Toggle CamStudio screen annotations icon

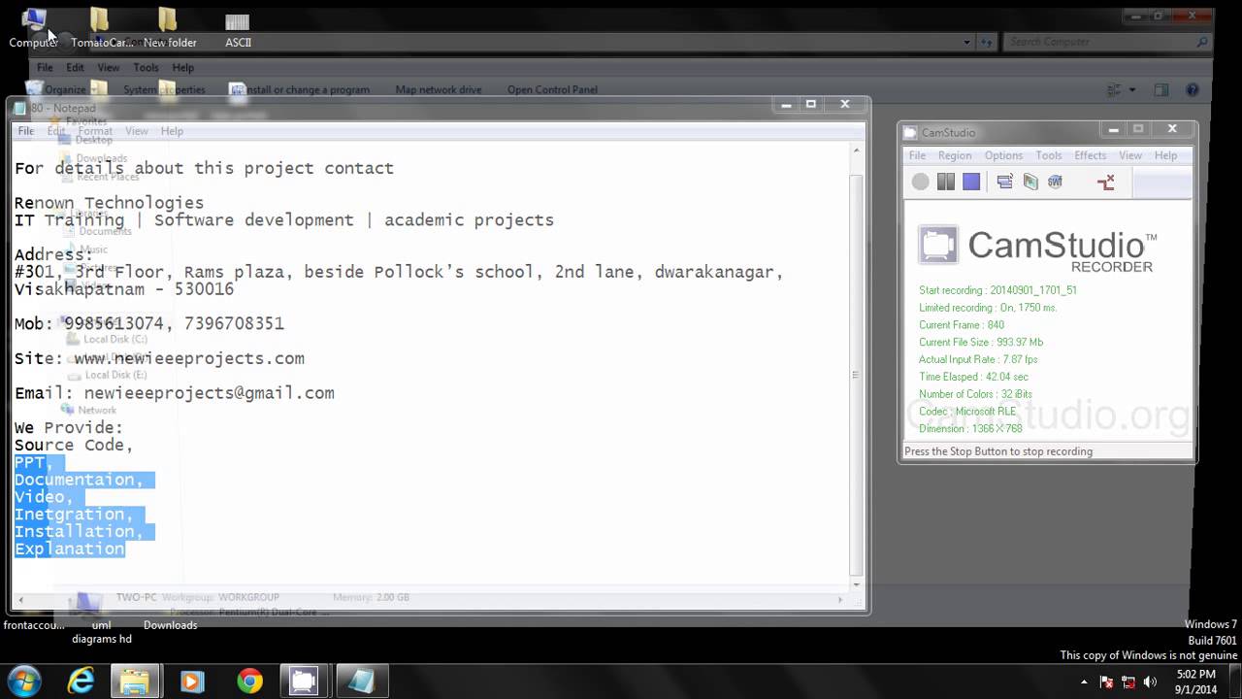1005,182
